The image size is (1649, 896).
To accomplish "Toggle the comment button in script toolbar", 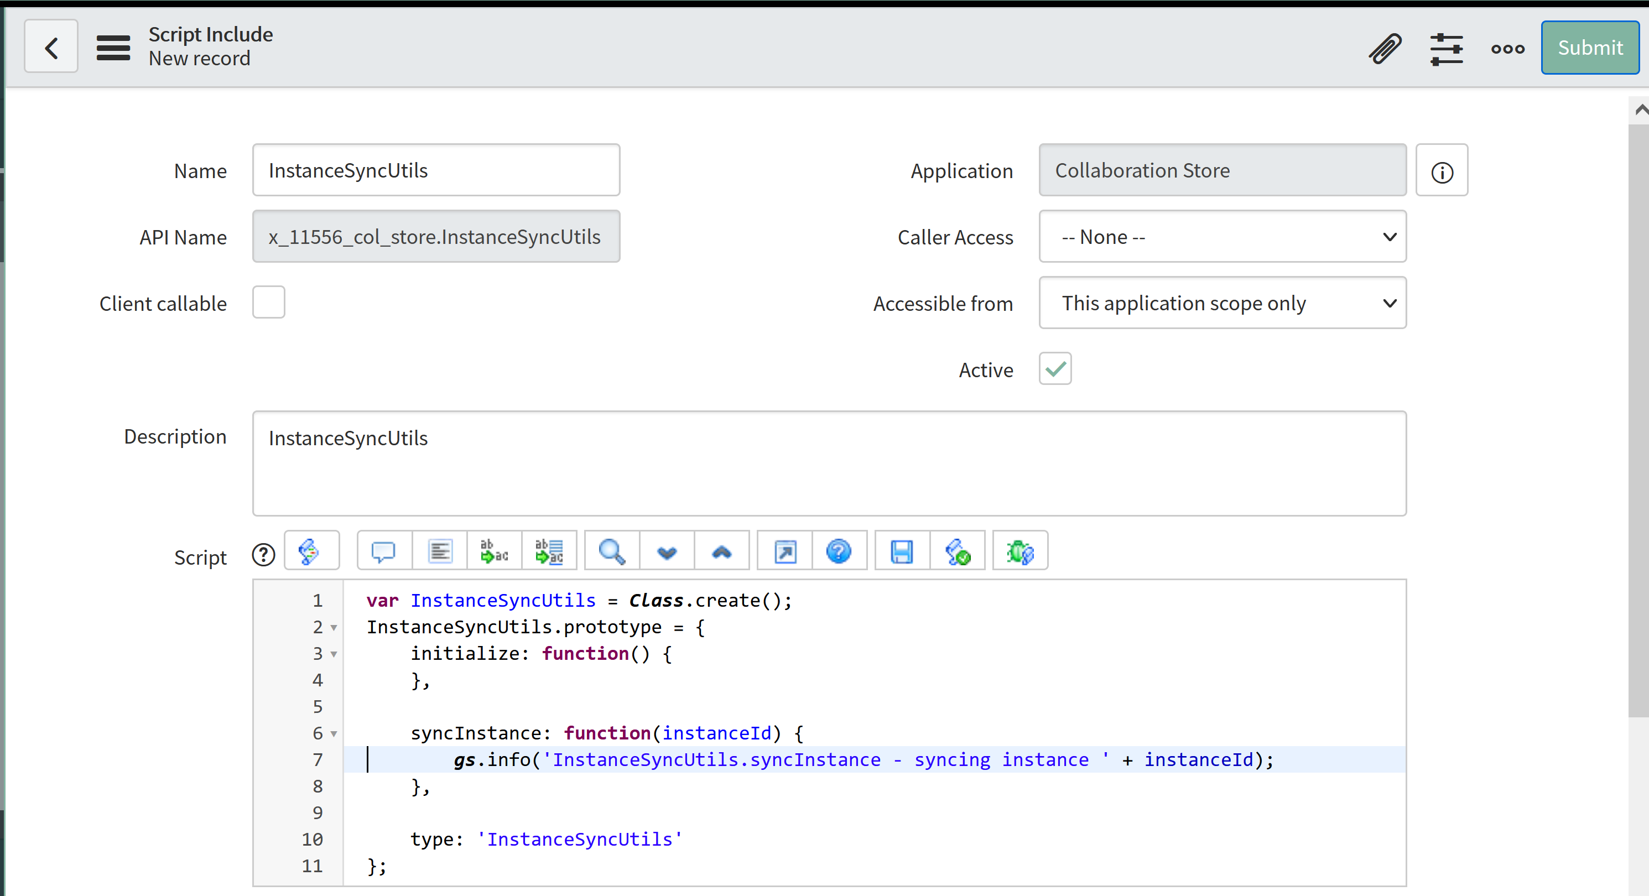I will 383,551.
